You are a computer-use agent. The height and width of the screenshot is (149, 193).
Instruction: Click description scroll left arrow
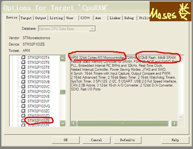point(74,124)
